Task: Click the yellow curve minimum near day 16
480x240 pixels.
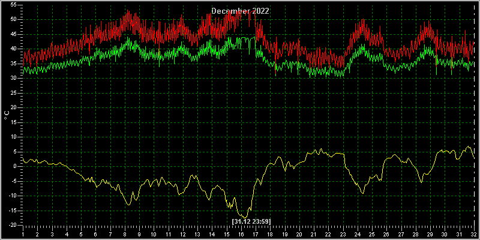Action: tap(245, 217)
